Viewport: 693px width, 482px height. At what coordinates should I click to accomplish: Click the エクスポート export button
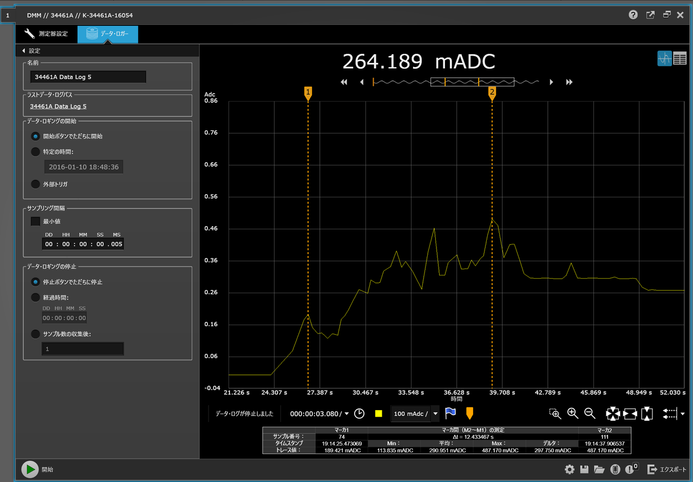click(x=668, y=470)
